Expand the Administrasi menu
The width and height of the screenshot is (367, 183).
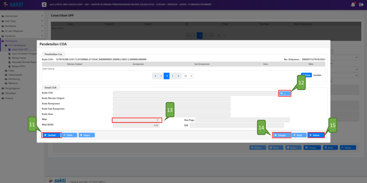click(x=21, y=16)
